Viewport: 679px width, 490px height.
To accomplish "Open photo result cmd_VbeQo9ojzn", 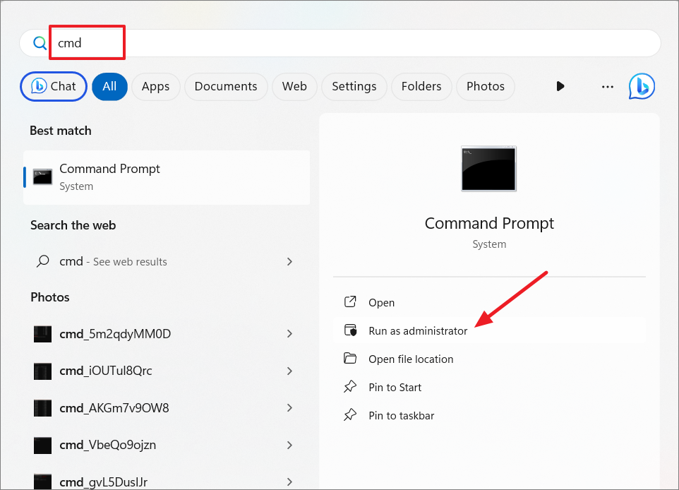I will point(167,445).
